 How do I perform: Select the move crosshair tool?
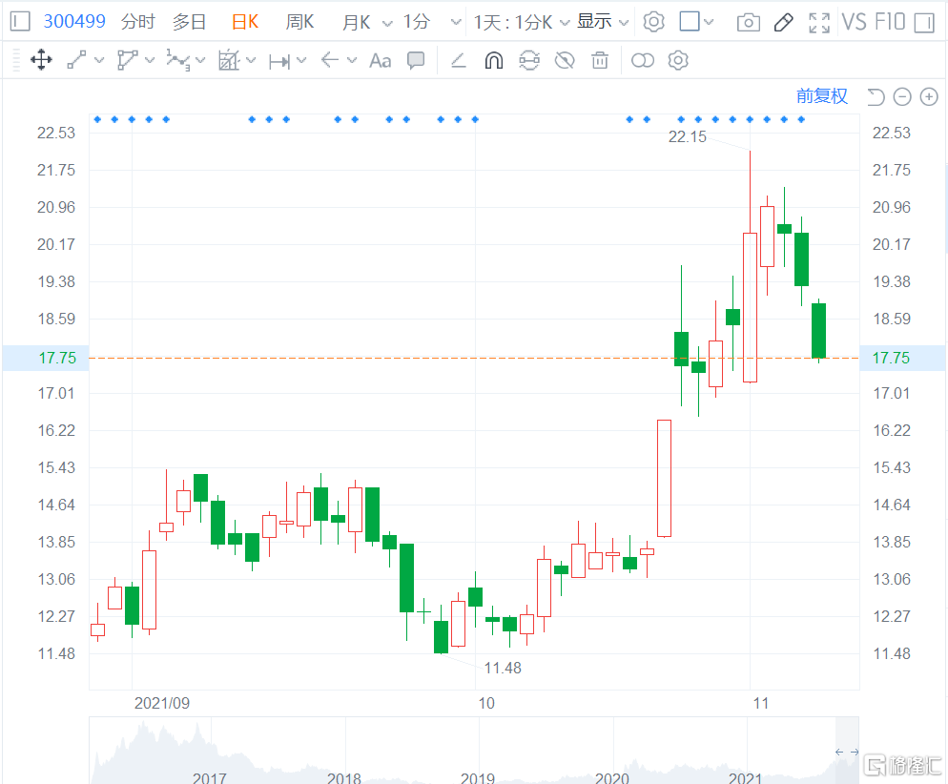click(41, 60)
